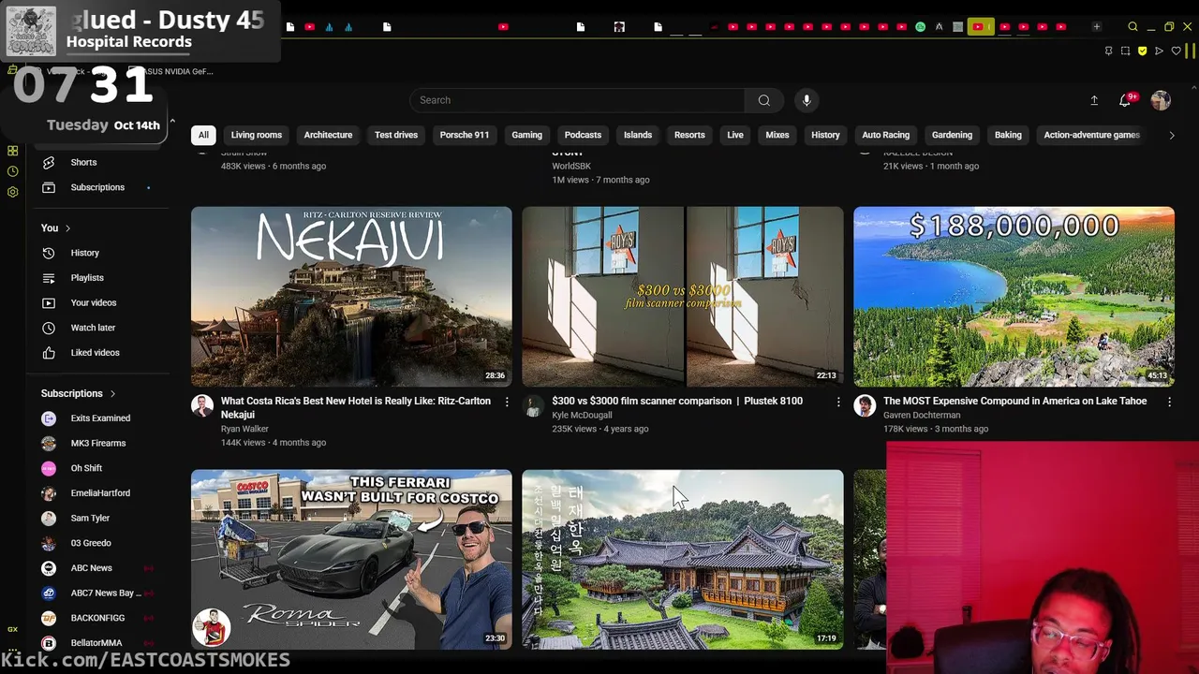Open the account avatar menu
The image size is (1199, 674).
(x=1161, y=100)
